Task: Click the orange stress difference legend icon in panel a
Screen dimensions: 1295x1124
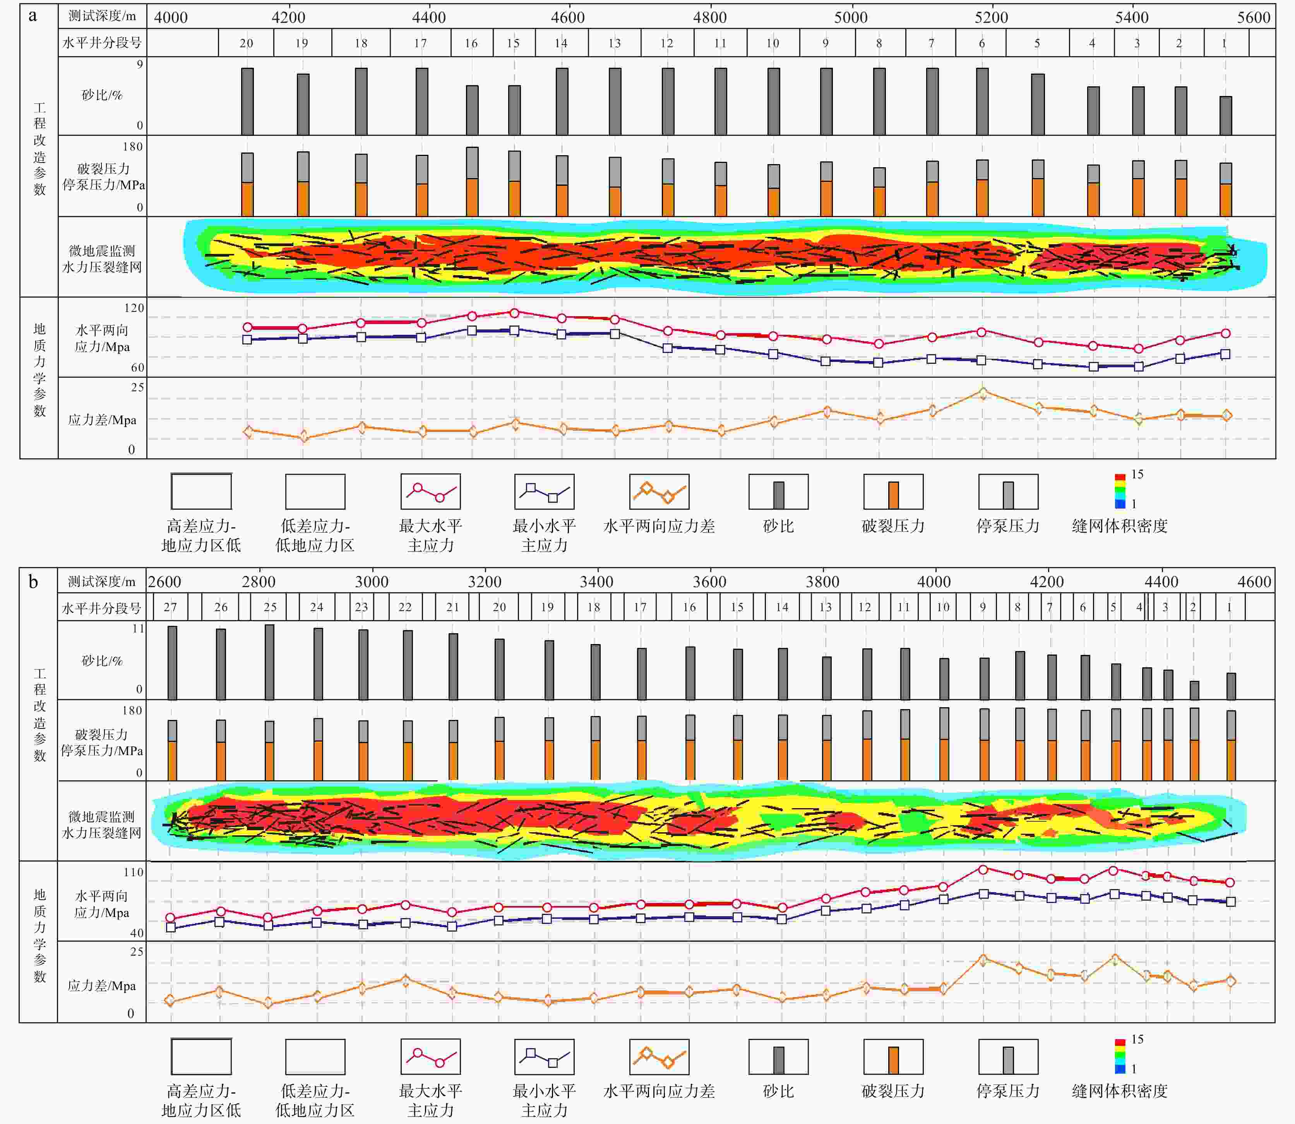Action: pos(658,492)
